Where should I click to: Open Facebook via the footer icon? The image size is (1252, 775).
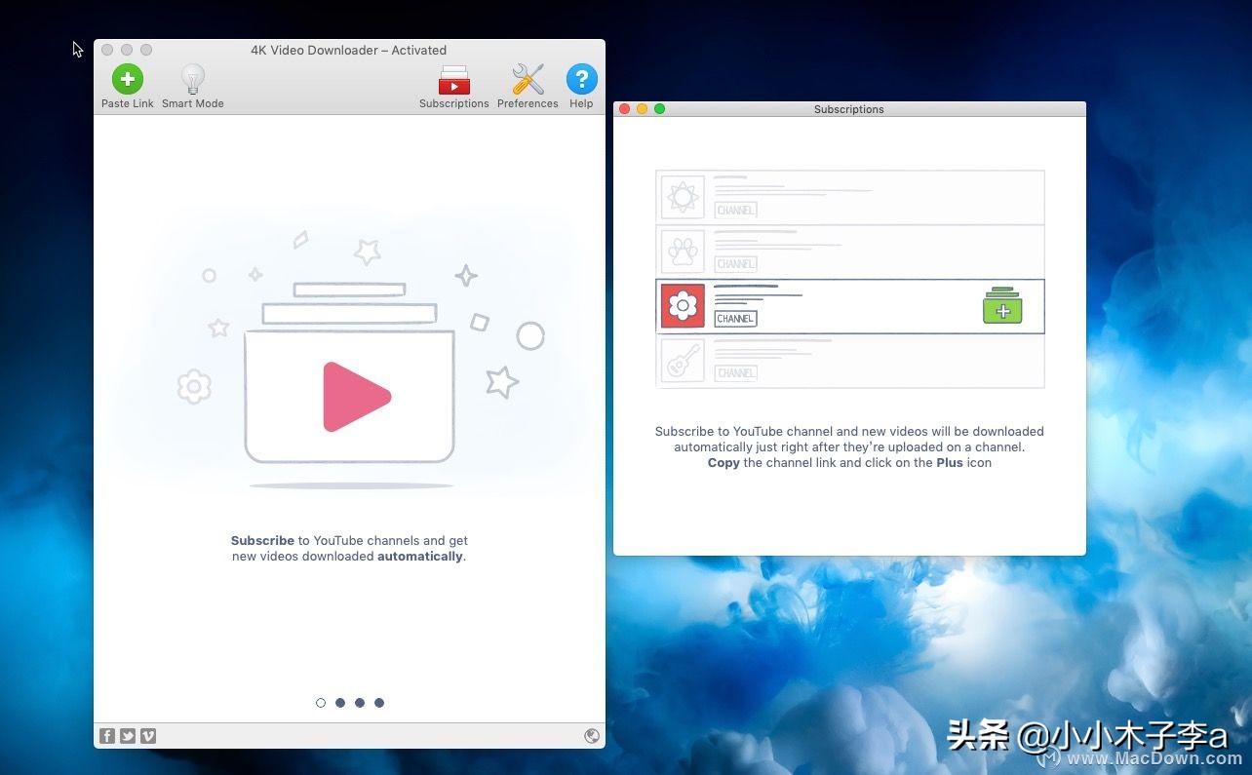click(x=107, y=735)
